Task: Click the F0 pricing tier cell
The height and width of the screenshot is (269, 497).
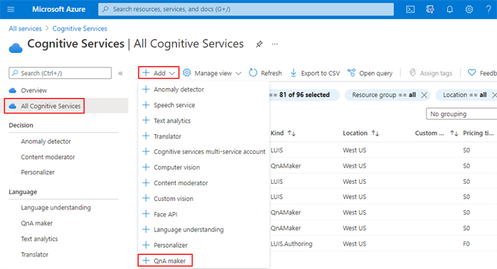Action: [x=466, y=244]
